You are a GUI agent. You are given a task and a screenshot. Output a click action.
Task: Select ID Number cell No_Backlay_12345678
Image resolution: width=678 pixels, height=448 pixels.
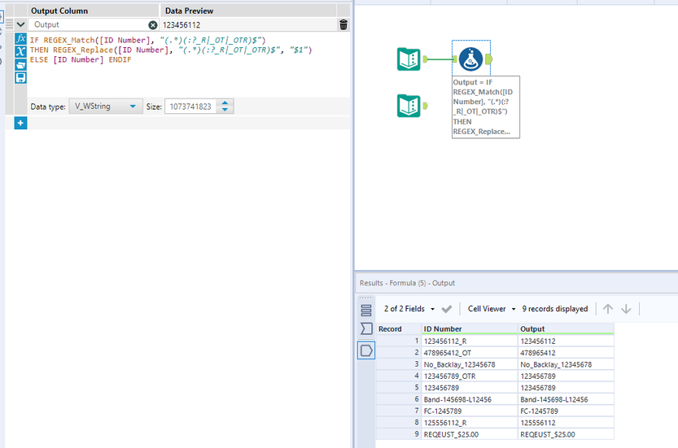coord(470,364)
